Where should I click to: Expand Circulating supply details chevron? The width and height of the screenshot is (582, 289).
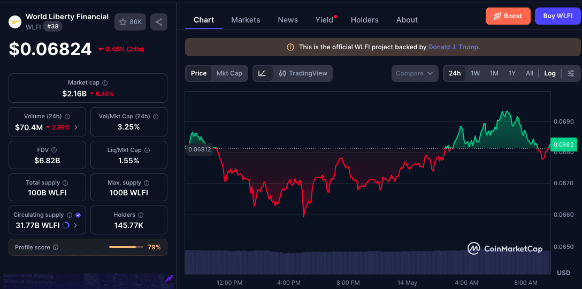click(76, 225)
